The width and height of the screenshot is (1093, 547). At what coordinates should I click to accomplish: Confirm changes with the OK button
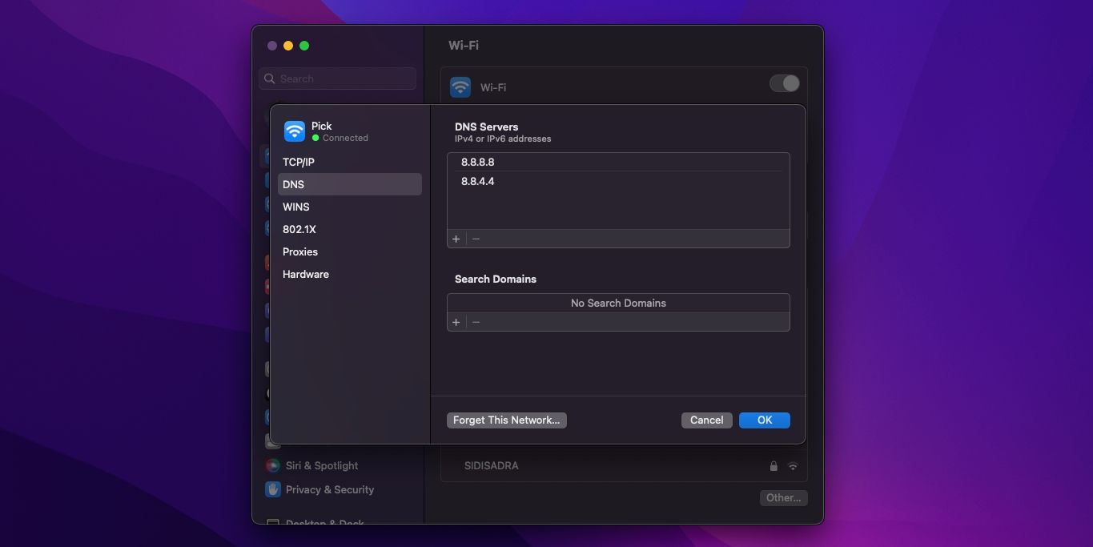pos(763,420)
